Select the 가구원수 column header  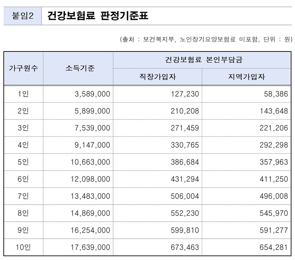[23, 69]
